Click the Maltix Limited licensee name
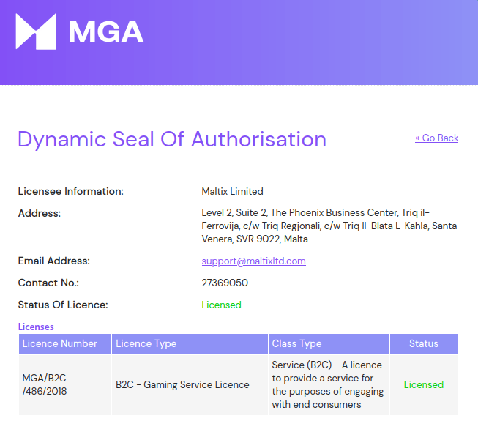The width and height of the screenshot is (478, 421). point(232,191)
